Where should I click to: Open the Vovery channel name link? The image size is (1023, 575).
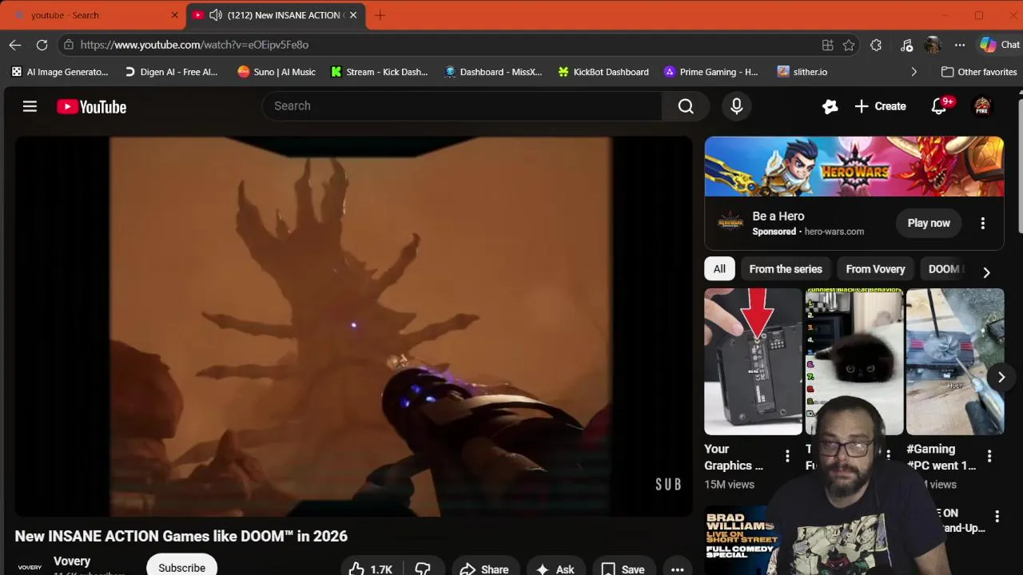pyautogui.click(x=72, y=561)
